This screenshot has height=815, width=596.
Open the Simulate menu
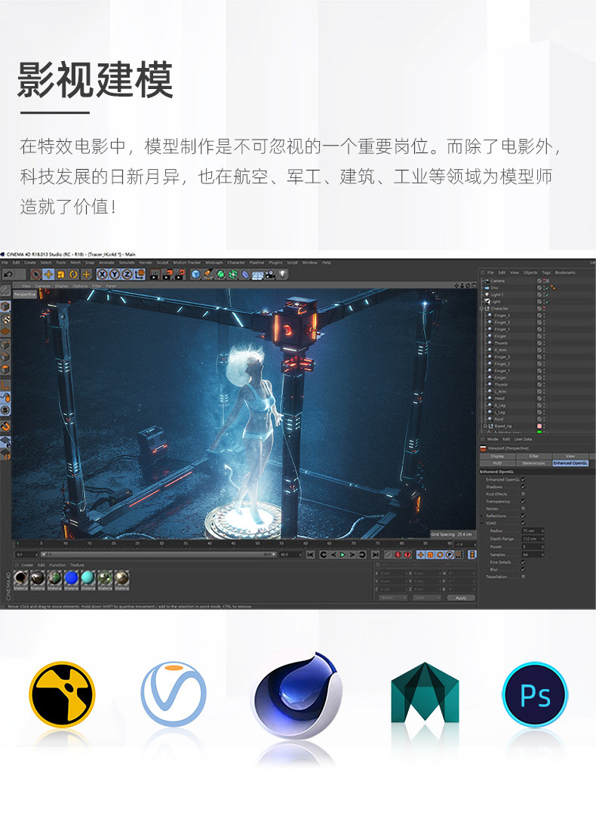pyautogui.click(x=127, y=263)
